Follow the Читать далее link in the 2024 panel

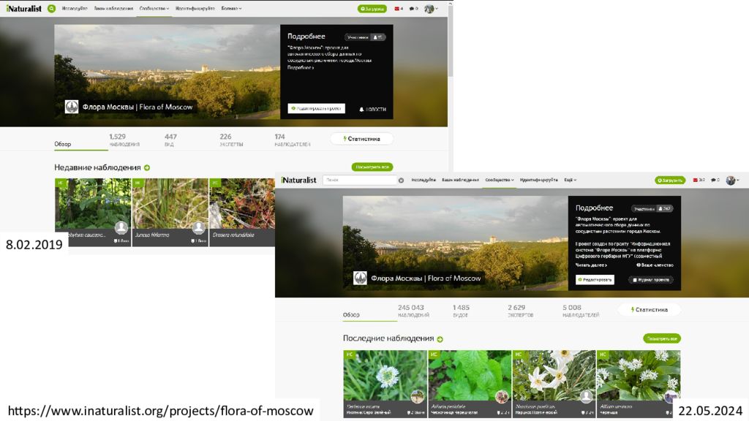point(591,265)
